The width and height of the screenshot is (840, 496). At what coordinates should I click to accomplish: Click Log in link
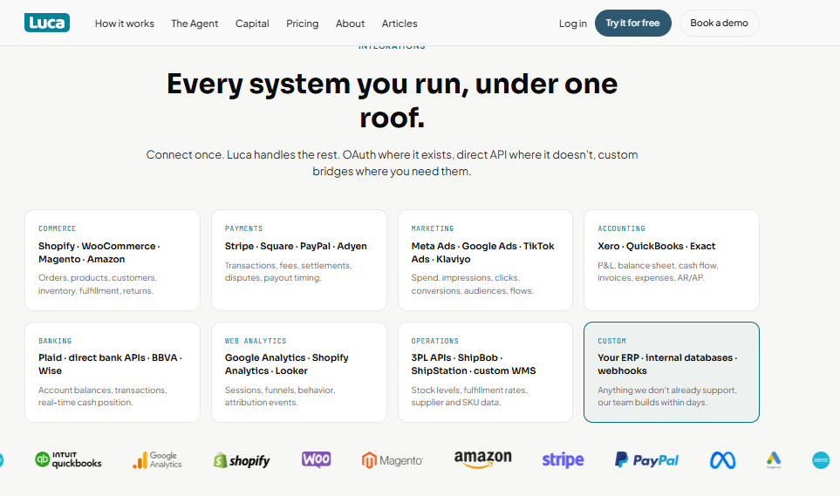[x=573, y=24]
